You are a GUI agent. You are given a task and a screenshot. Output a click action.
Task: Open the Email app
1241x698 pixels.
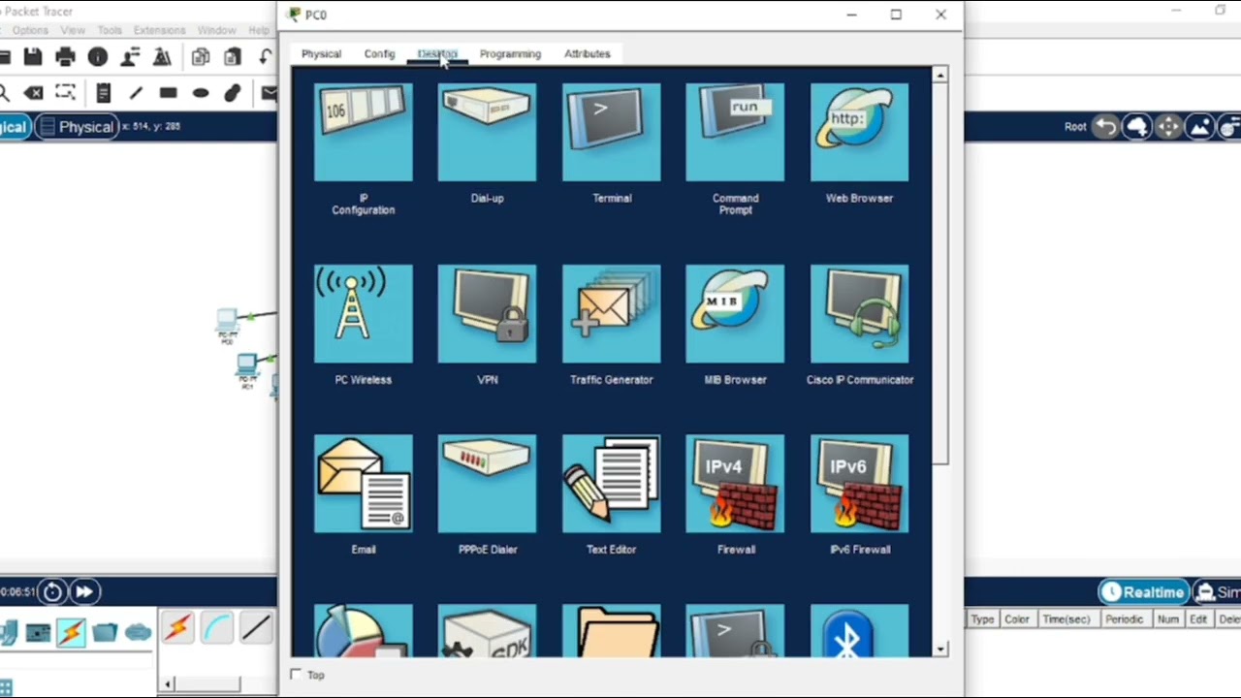click(364, 484)
